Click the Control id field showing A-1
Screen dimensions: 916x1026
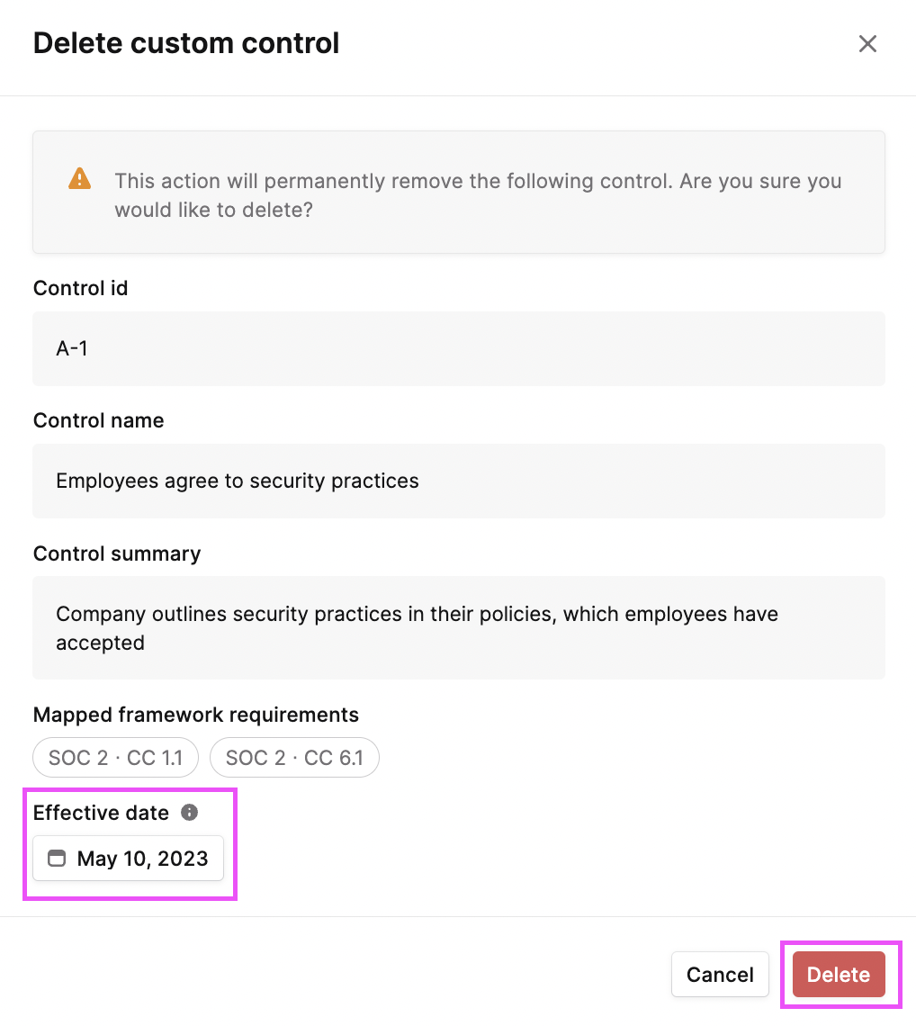459,349
